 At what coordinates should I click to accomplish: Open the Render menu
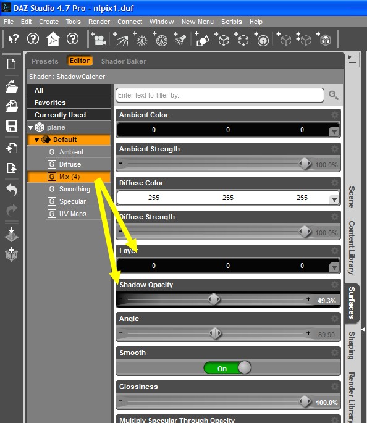(99, 22)
